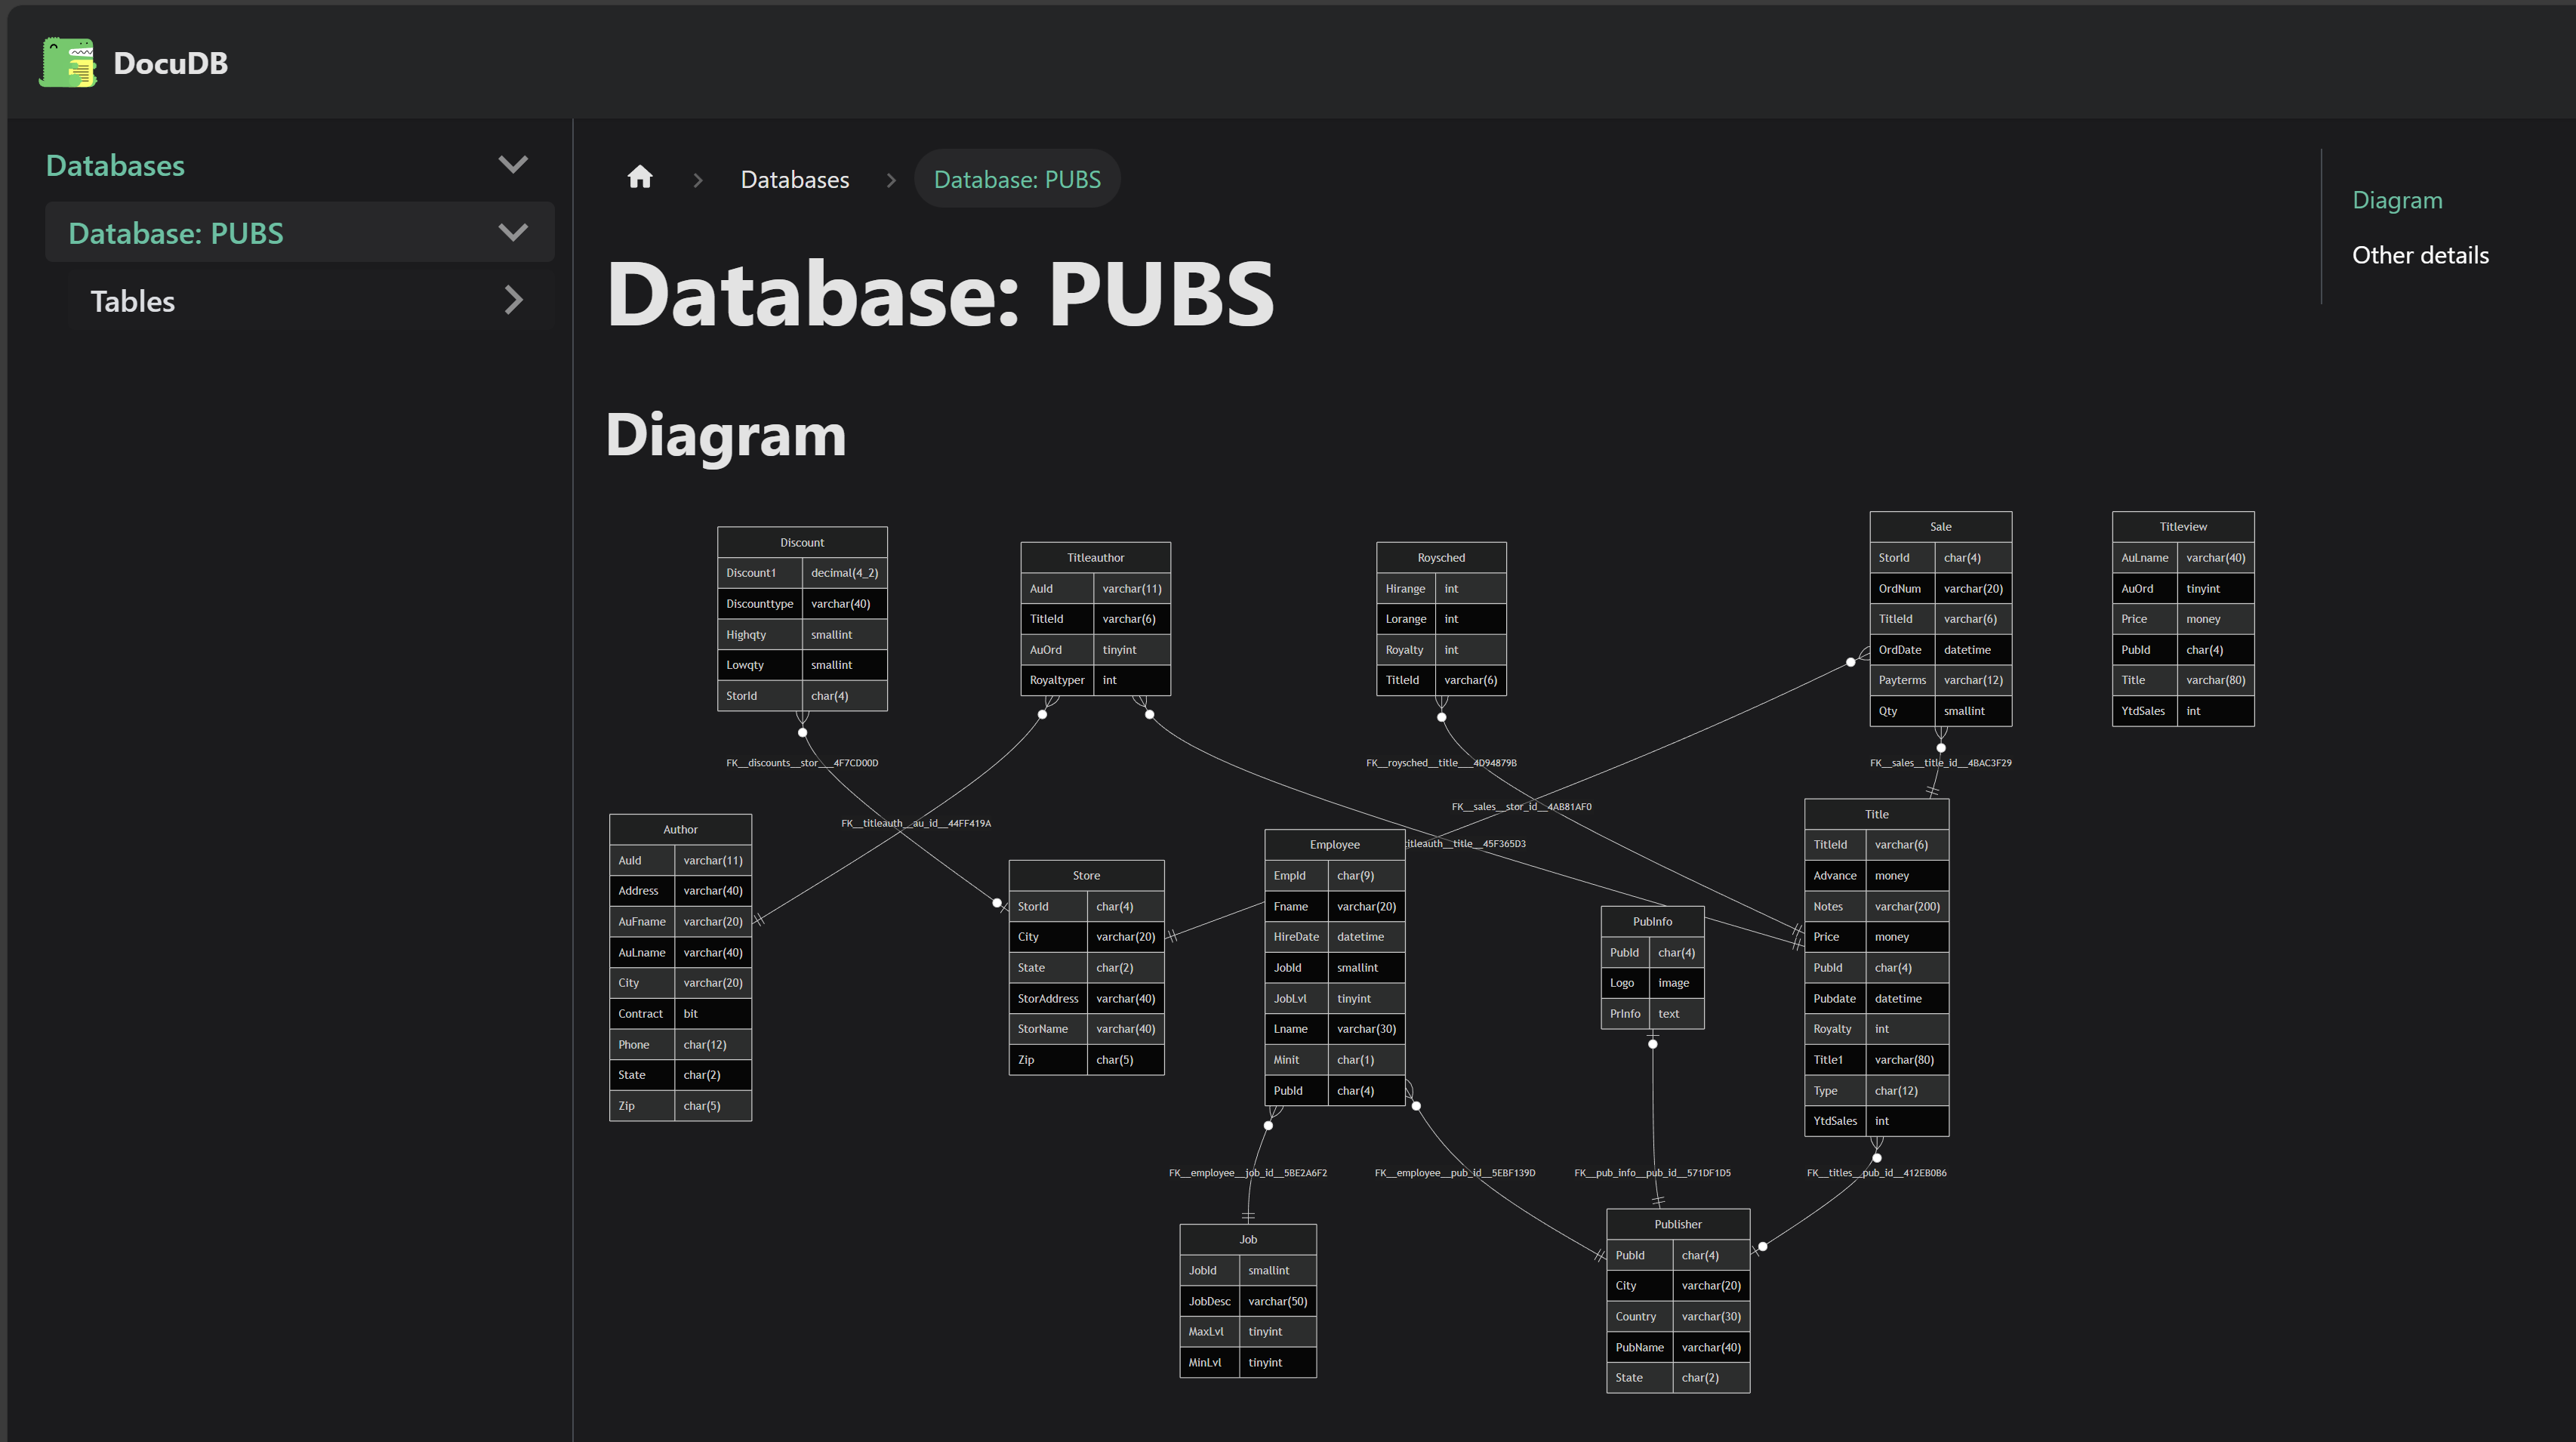
Task: Open the Tables sidebar item
Action: (133, 301)
